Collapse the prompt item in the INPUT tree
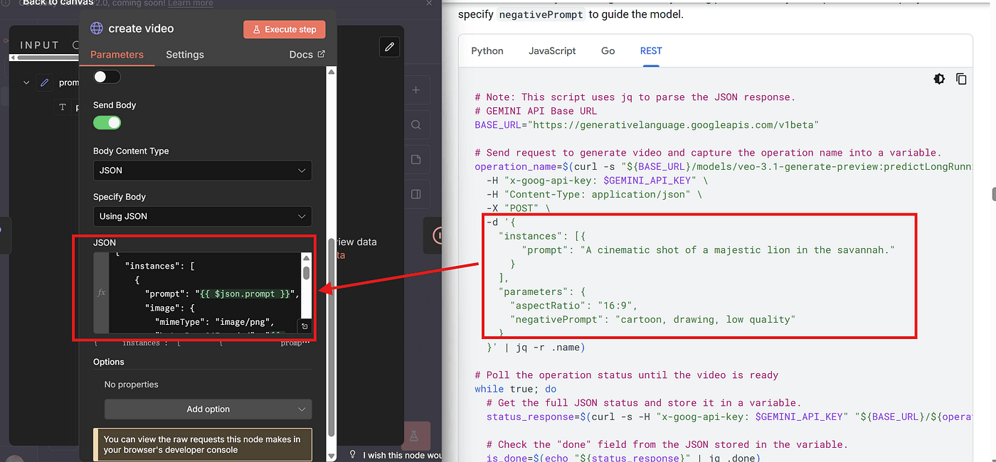 click(x=26, y=82)
